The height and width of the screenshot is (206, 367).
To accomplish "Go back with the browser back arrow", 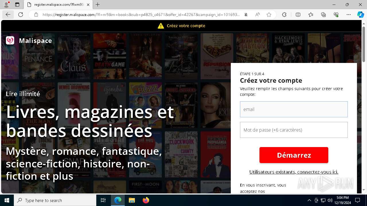I will (x=8, y=15).
